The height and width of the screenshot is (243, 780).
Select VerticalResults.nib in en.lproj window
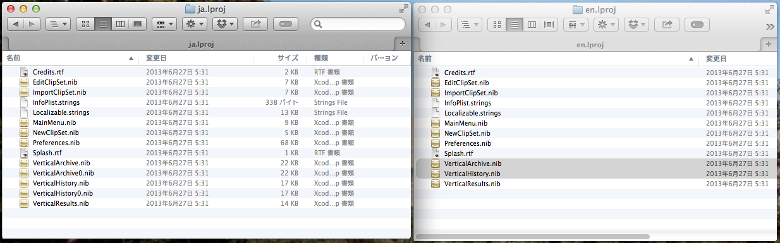pyautogui.click(x=472, y=184)
